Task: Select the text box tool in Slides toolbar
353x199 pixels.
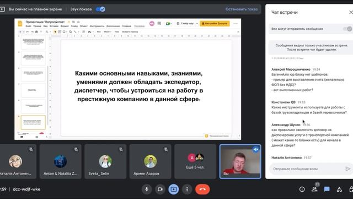Action: pyautogui.click(x=60, y=32)
